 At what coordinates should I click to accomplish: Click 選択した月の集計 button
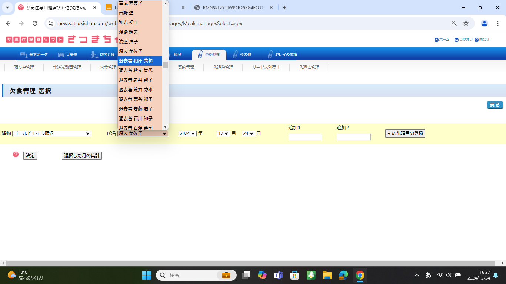coord(81,156)
